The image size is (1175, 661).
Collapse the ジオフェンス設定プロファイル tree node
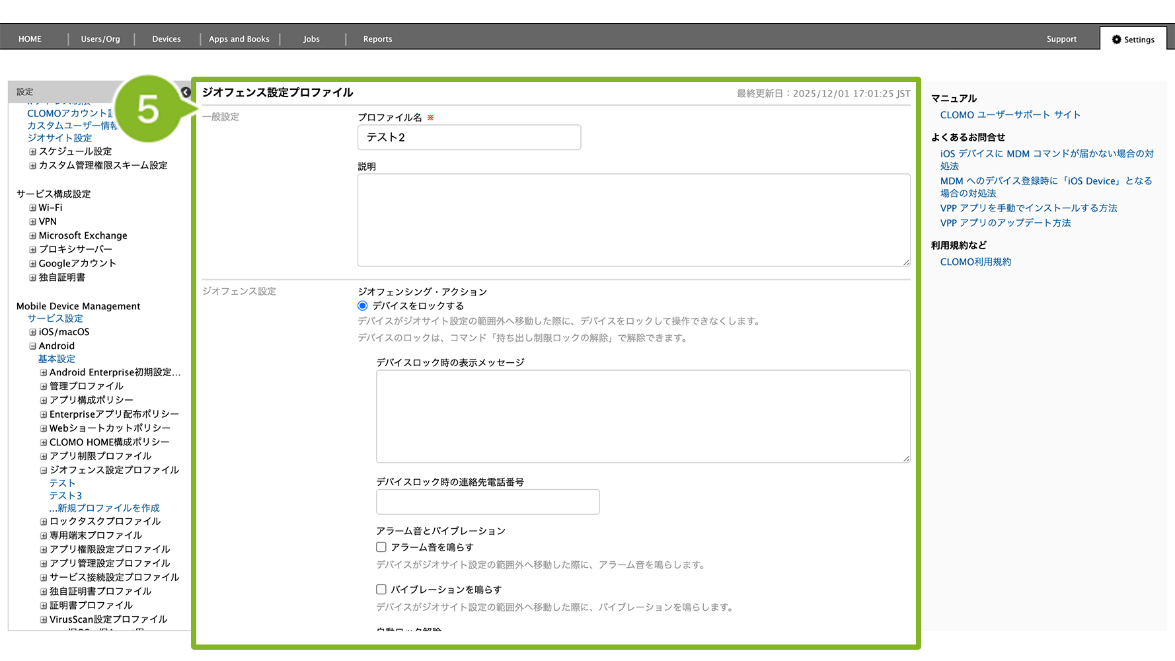[44, 471]
